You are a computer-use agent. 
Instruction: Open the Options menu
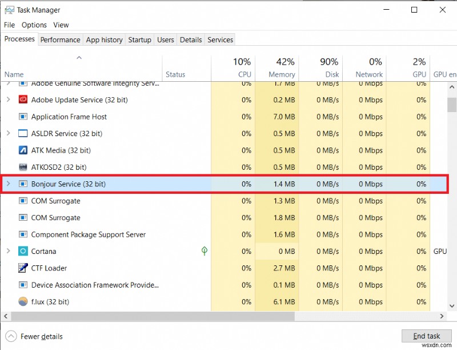(34, 25)
